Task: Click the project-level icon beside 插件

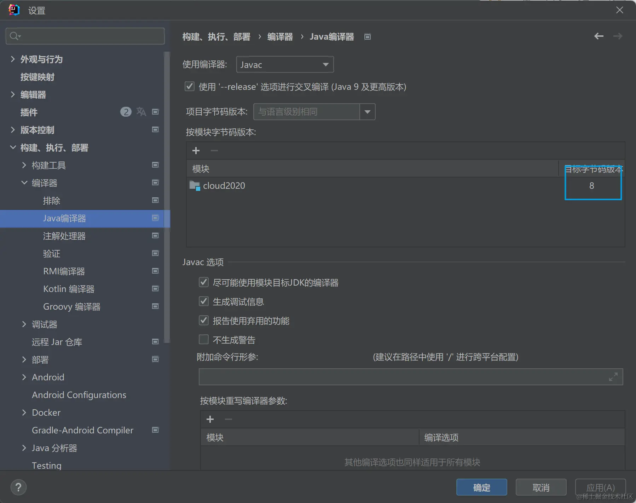Action: point(155,112)
